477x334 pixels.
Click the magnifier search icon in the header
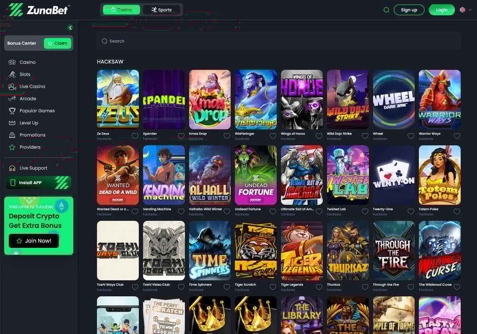pos(386,10)
